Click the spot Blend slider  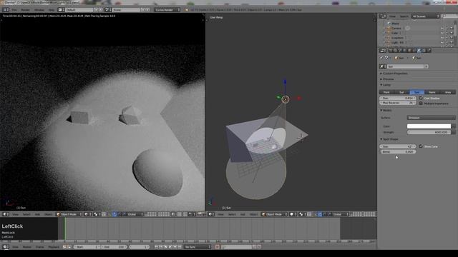[398, 152]
